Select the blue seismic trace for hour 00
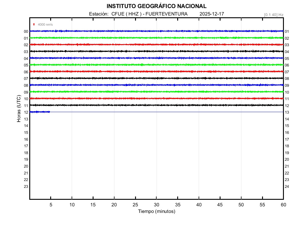 click(x=156, y=31)
